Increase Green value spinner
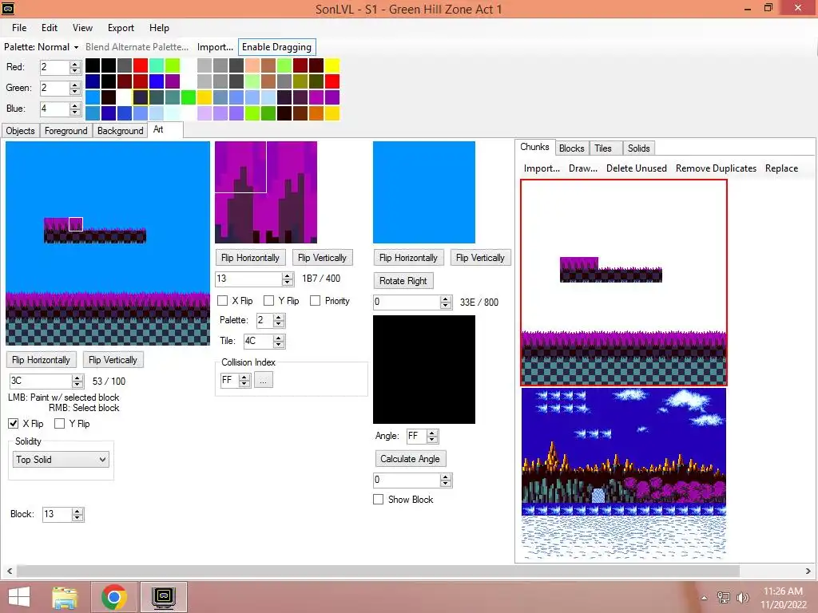 tap(75, 85)
